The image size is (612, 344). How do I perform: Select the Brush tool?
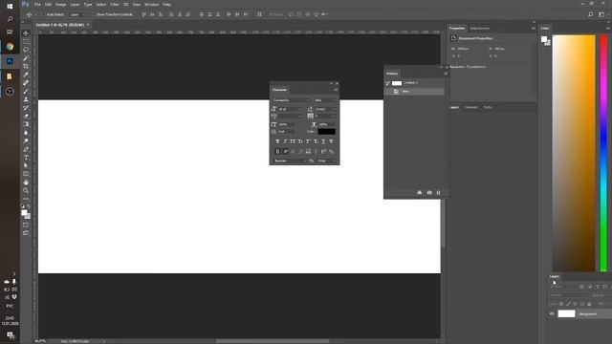pyautogui.click(x=26, y=92)
